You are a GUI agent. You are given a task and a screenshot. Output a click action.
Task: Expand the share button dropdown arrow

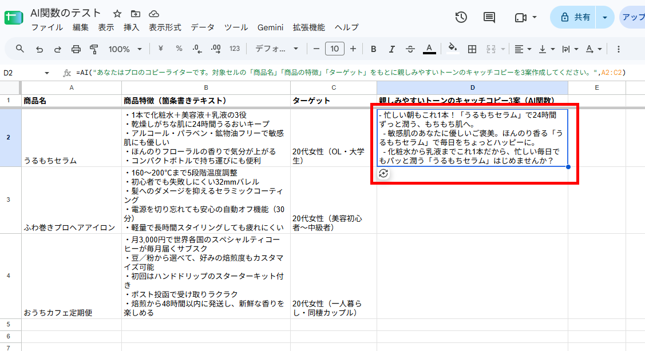(605, 17)
